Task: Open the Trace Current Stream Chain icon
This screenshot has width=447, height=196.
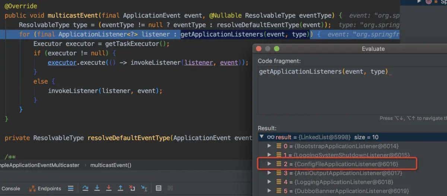Action: coord(170,188)
